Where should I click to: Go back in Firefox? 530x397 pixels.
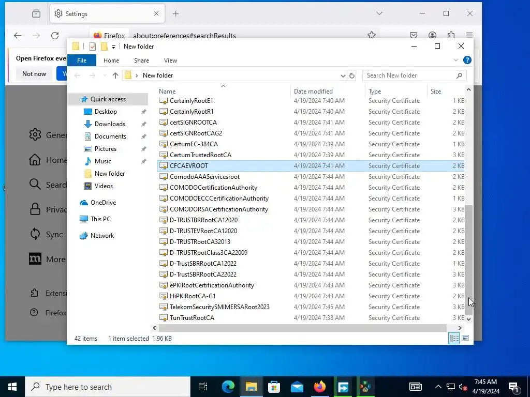coord(18,36)
